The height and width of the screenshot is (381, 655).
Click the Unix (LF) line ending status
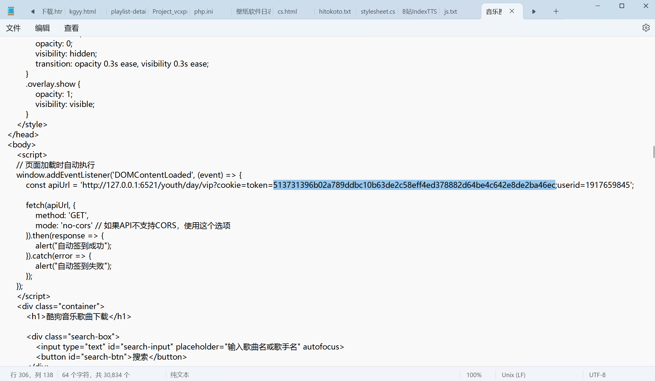(x=513, y=375)
